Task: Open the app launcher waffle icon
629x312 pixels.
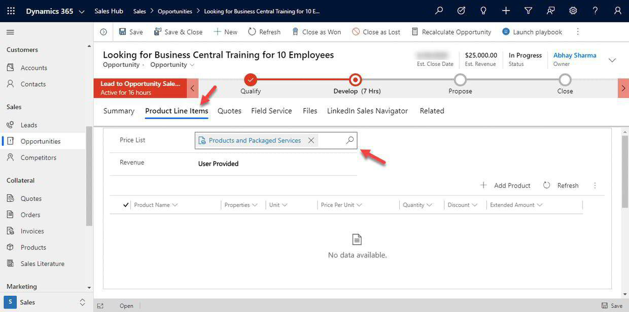Action: (11, 11)
